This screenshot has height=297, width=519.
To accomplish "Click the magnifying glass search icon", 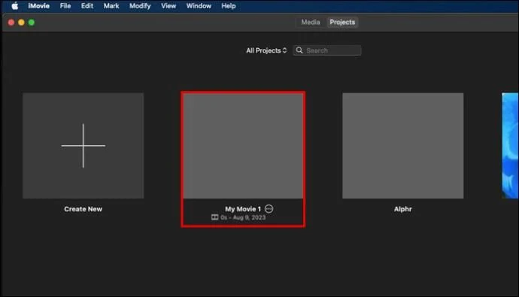I will coord(299,50).
